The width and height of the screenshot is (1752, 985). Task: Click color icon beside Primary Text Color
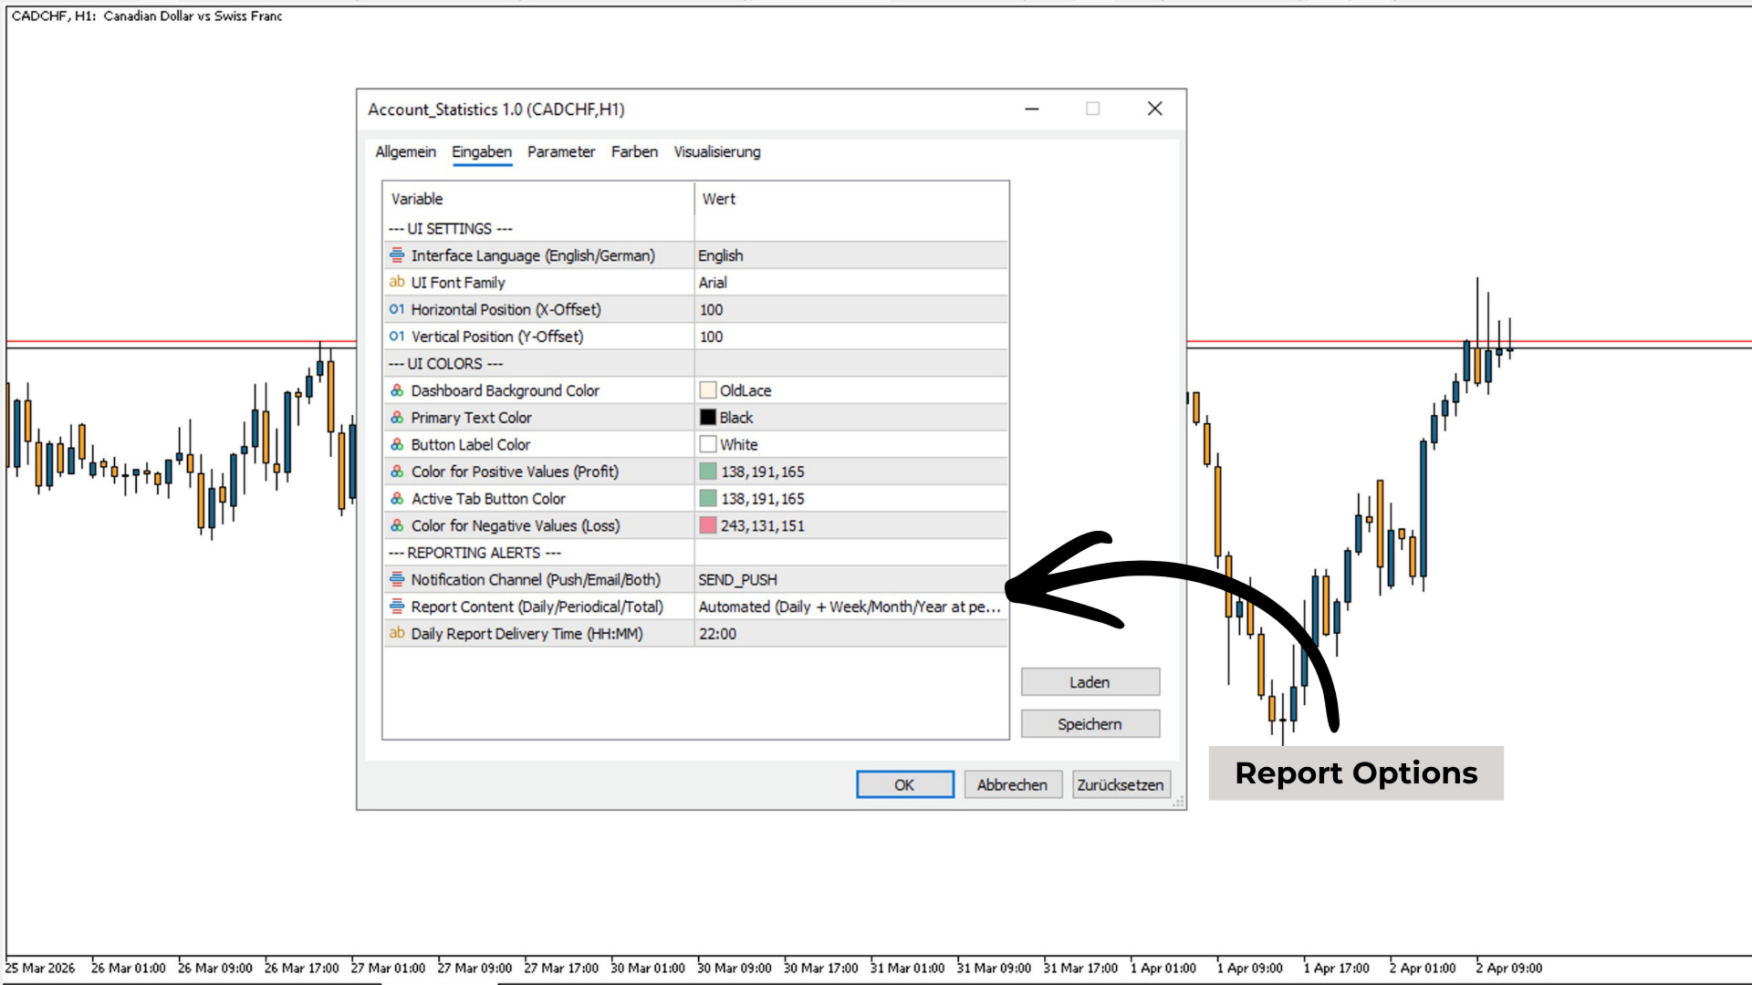(397, 418)
